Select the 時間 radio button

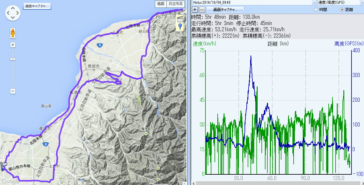point(316,10)
